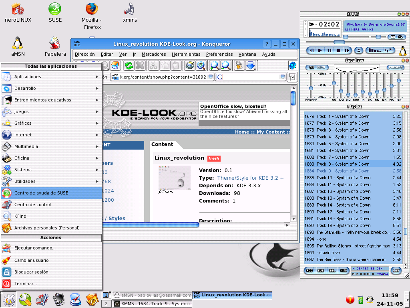Viewport: 410px width, 308px height.
Task: Zoom out with the second magnifier icon
Action: (226, 65)
